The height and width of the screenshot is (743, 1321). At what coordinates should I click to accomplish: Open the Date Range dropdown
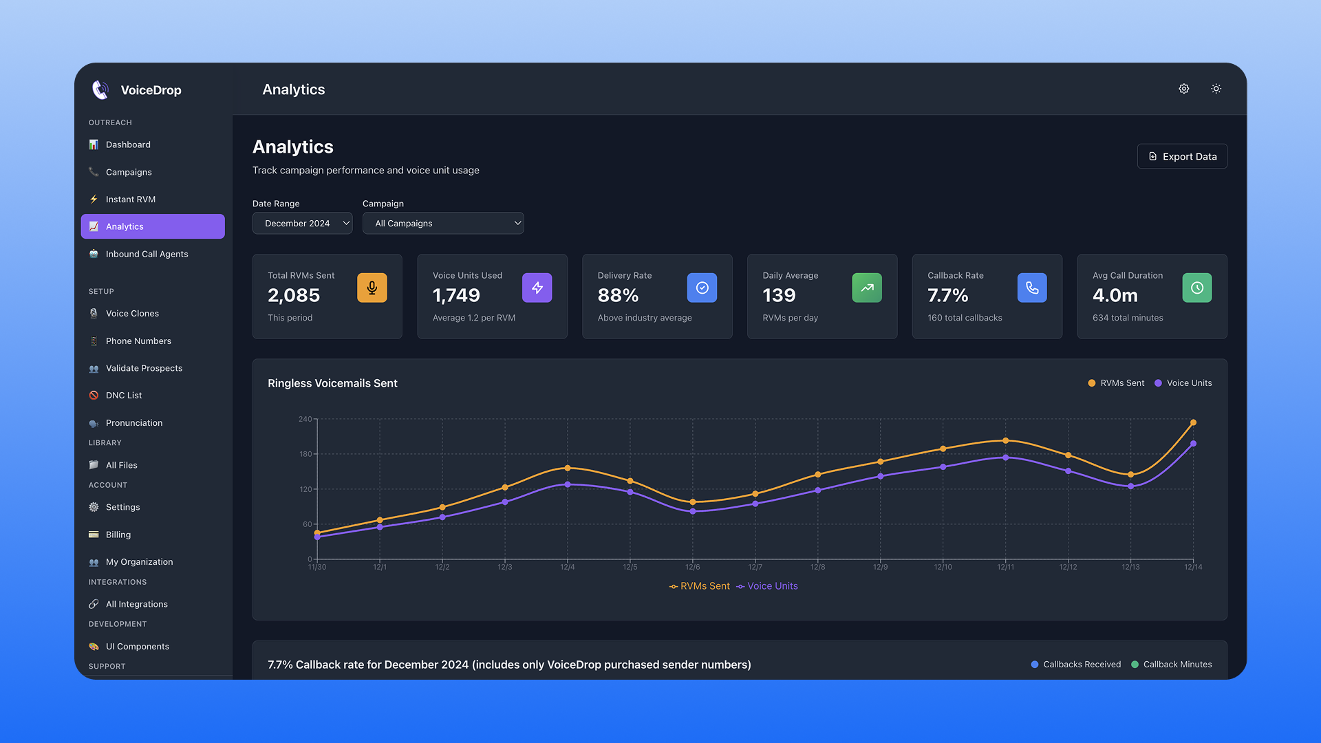(x=302, y=224)
